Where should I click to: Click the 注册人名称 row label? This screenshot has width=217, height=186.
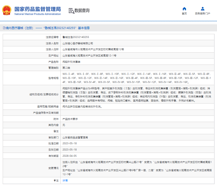pyautogui.click(x=52, y=43)
